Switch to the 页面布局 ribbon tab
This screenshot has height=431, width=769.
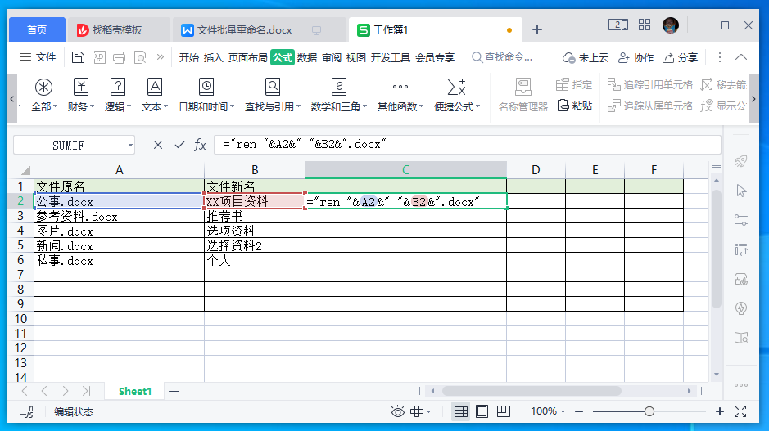[247, 58]
